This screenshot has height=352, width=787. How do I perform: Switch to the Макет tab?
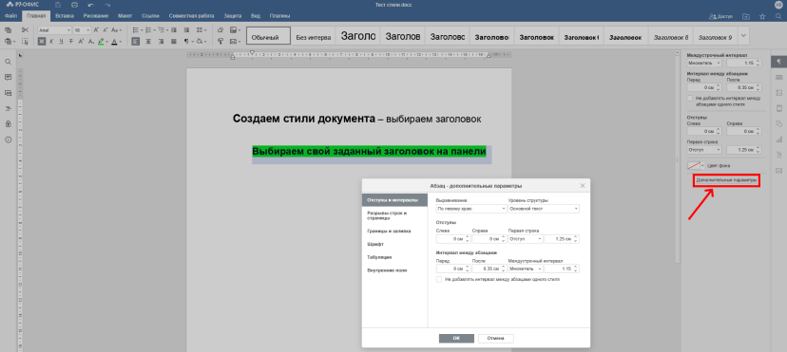pos(125,16)
